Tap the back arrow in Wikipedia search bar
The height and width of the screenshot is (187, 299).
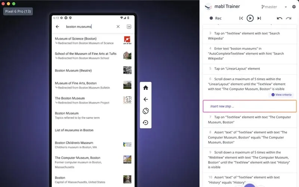58,27
